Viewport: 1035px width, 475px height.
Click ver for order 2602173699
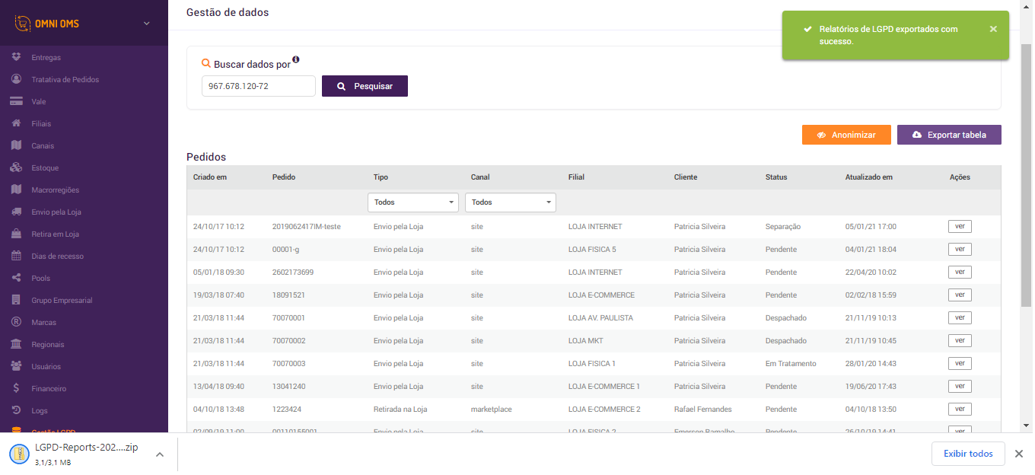click(960, 272)
